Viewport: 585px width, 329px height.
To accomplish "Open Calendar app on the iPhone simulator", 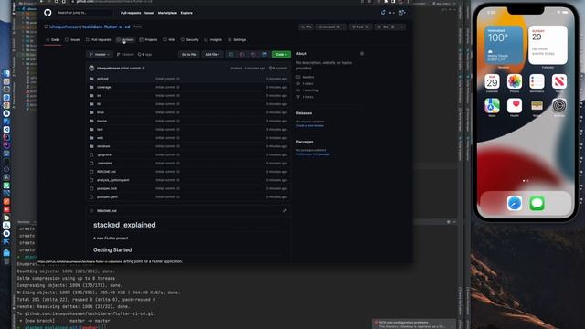I will (x=492, y=81).
